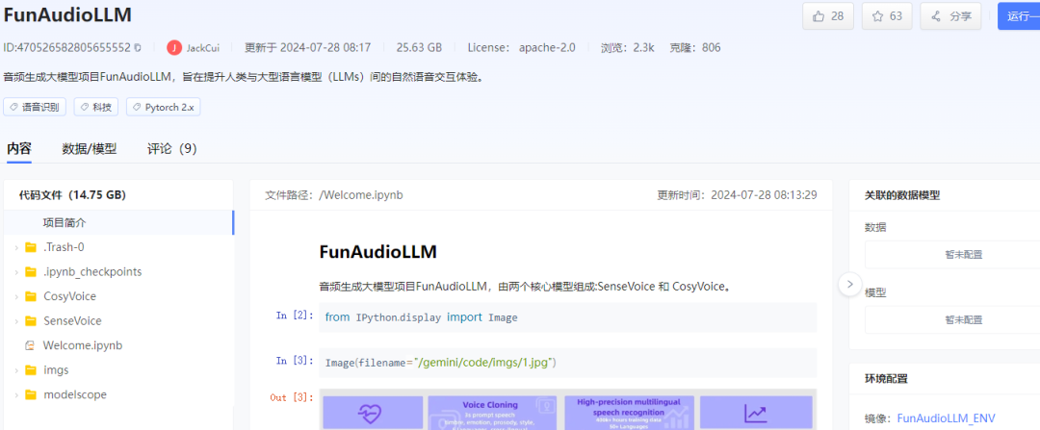The width and height of the screenshot is (1040, 430).
Task: Click code cell In [3] Image filename line
Action: click(x=568, y=363)
